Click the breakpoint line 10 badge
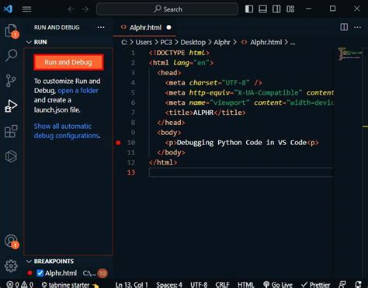Viewport: 368px width, 288px height. [x=102, y=273]
